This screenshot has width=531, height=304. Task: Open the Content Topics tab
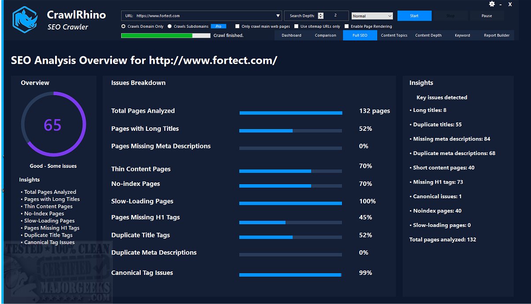394,35
